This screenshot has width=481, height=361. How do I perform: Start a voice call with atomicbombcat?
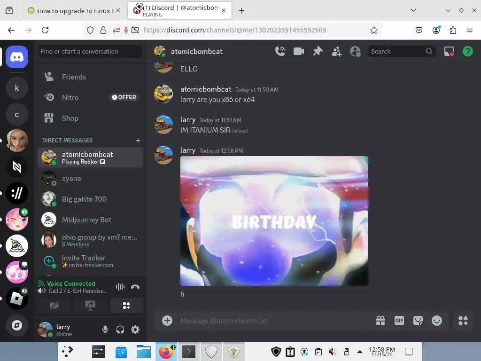280,51
